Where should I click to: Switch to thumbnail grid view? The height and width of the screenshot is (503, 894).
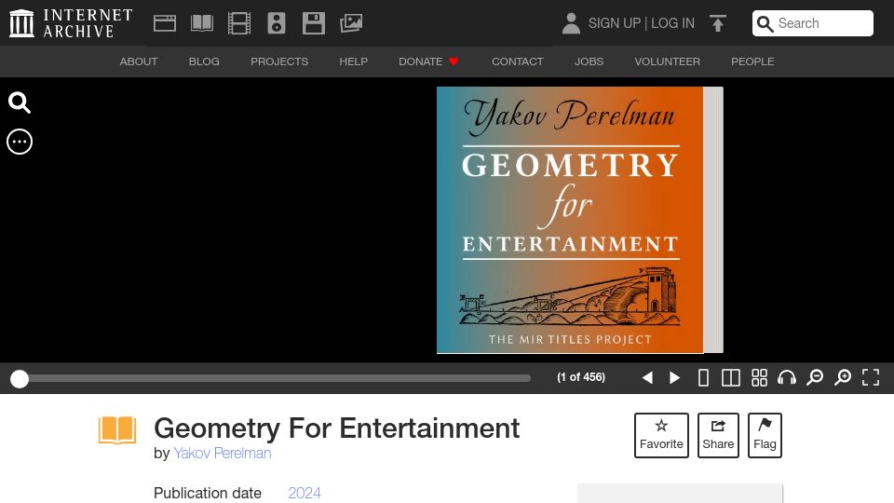(x=760, y=377)
